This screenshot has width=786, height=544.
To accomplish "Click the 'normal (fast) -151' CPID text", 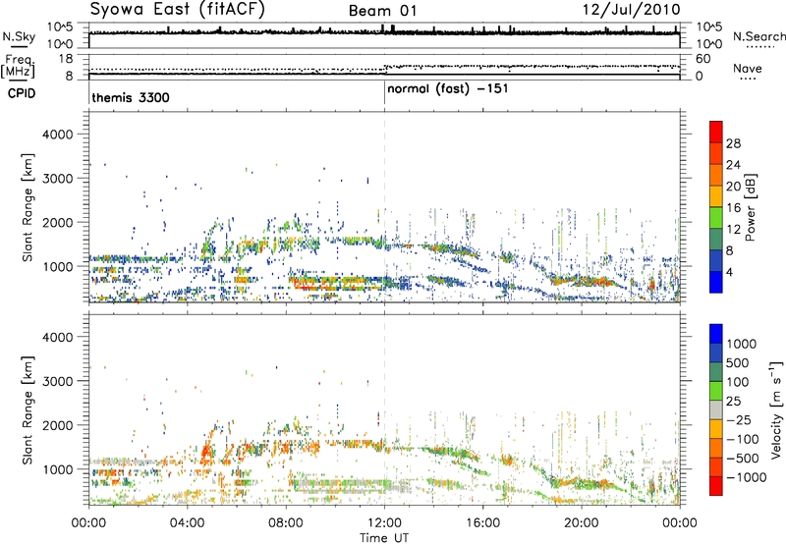I will point(448,89).
